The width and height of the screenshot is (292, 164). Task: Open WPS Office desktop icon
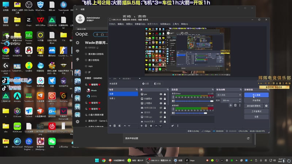40,22
